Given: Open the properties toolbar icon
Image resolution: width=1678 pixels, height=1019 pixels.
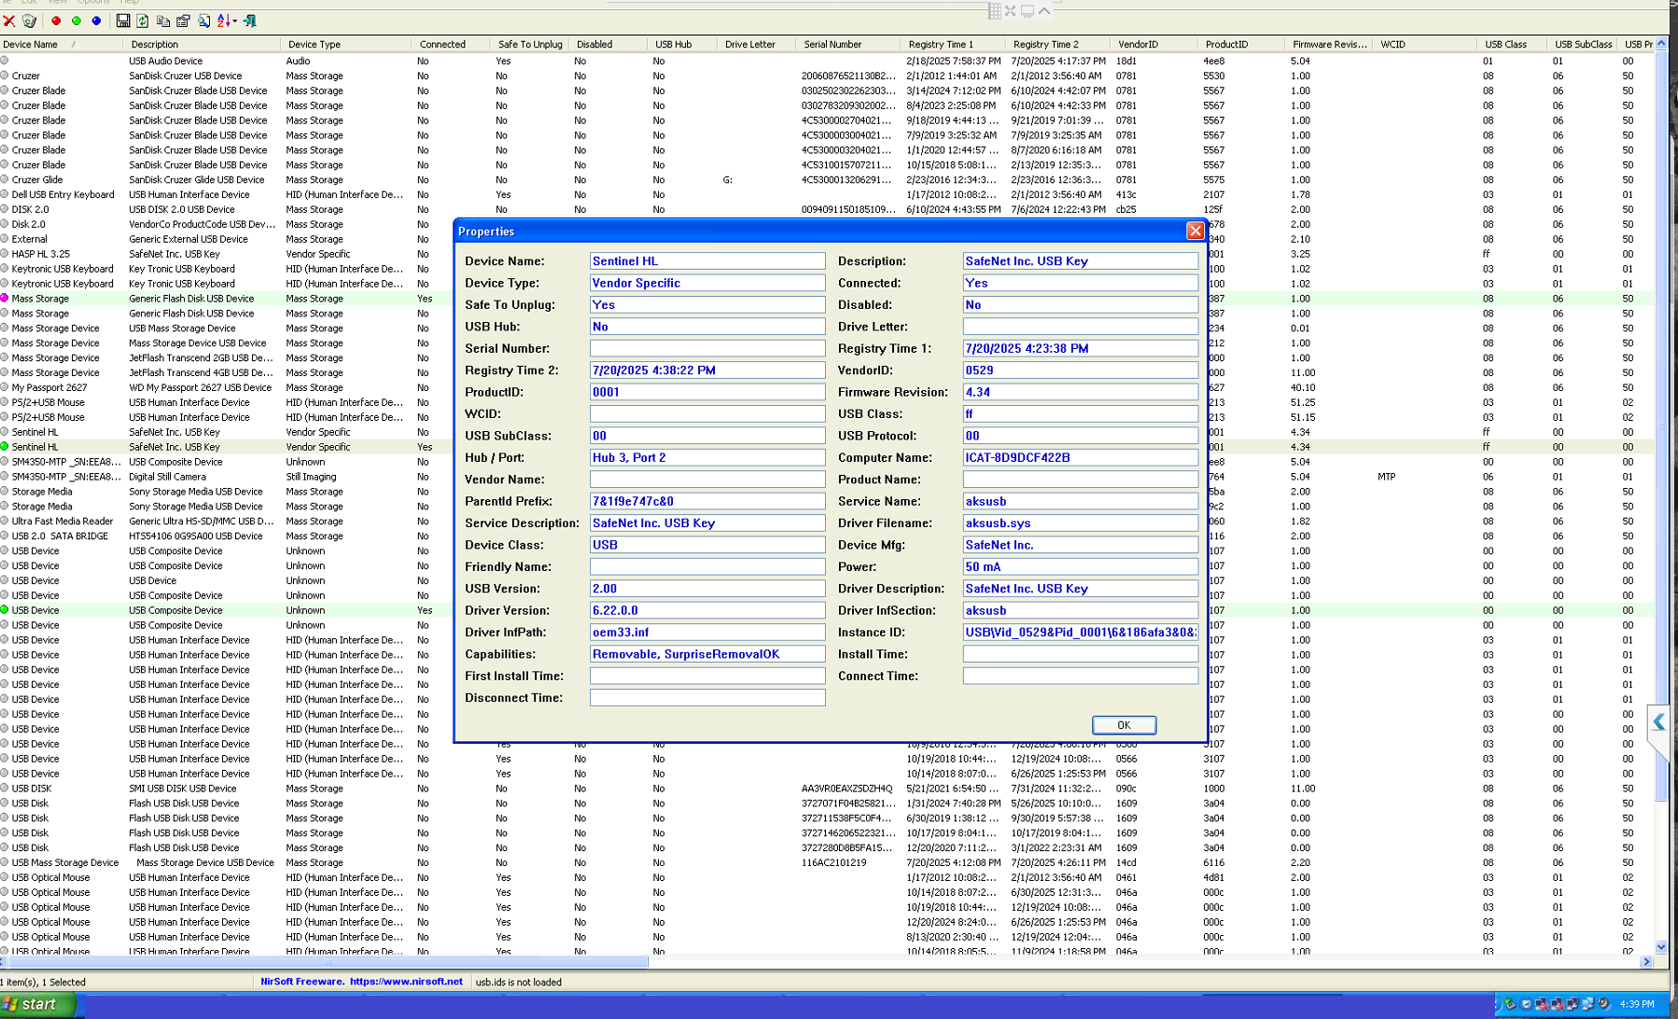Looking at the screenshot, I should pos(183,21).
